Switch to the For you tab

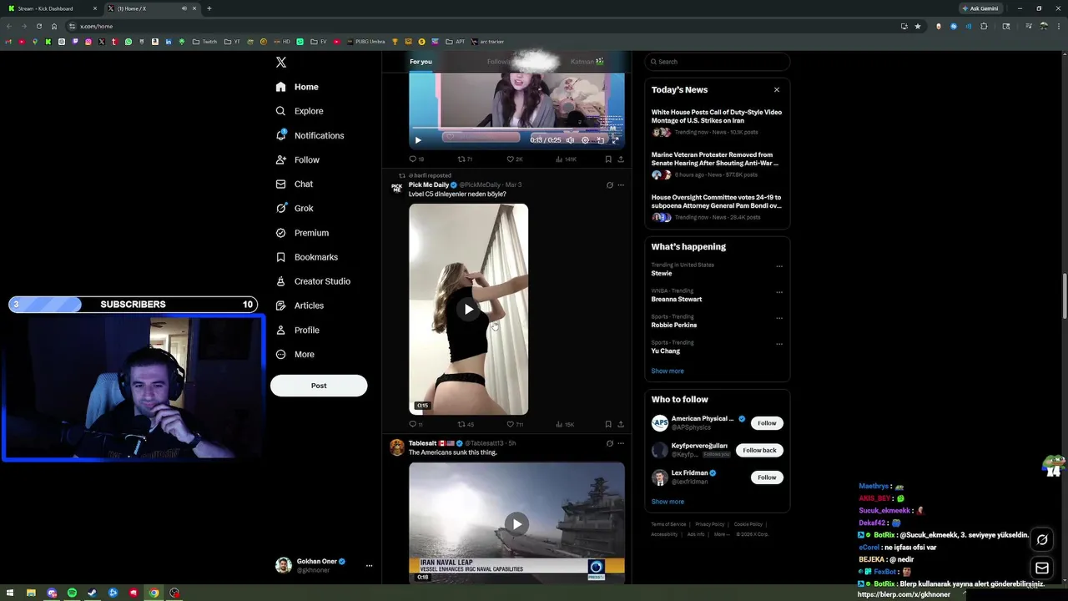(x=421, y=62)
